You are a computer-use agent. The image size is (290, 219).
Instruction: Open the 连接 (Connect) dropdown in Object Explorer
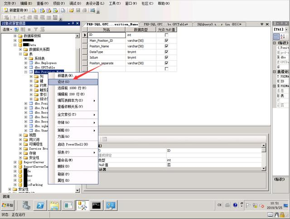[7, 29]
